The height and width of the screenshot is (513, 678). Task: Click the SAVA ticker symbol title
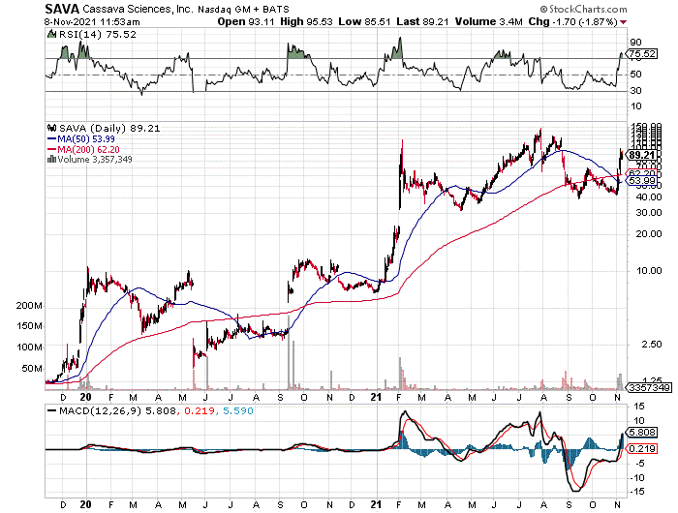point(62,9)
